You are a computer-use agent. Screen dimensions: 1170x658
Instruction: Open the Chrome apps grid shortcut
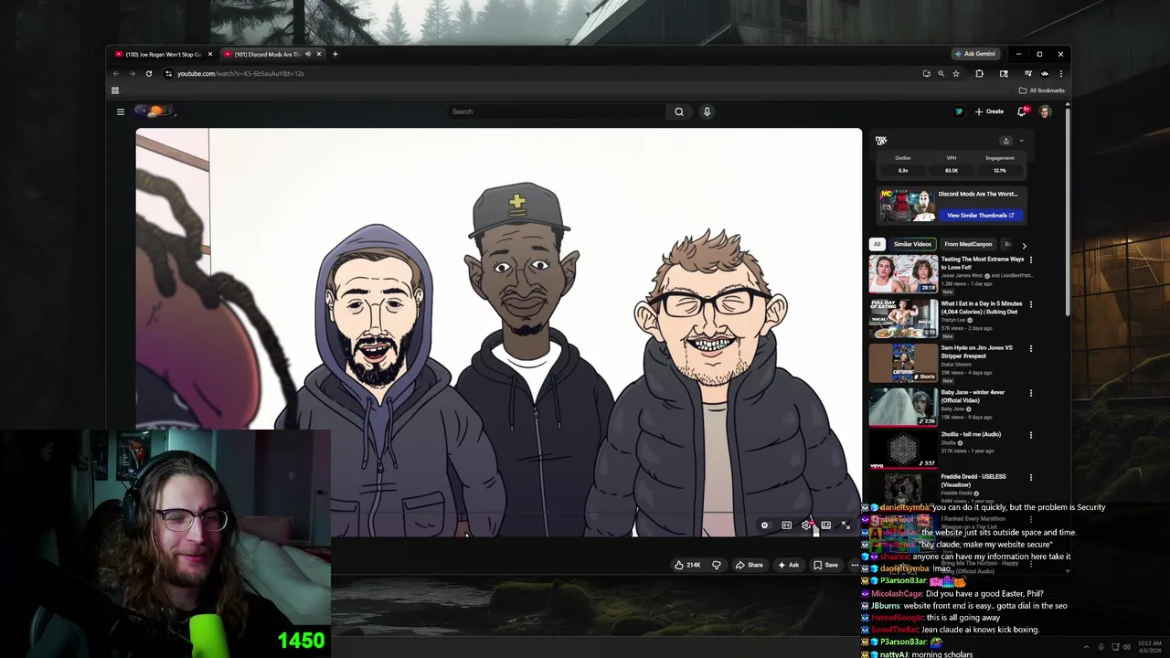[115, 90]
